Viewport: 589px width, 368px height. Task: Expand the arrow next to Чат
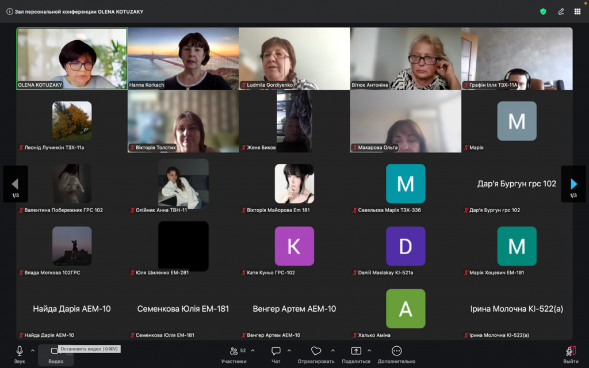point(289,351)
